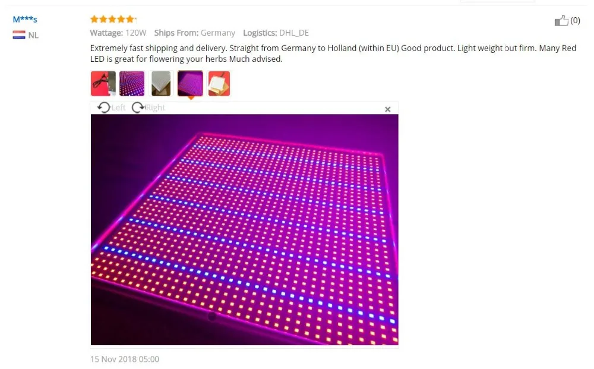Open the fifth thumbnail with white panel on red
594x369 pixels.
click(x=219, y=83)
